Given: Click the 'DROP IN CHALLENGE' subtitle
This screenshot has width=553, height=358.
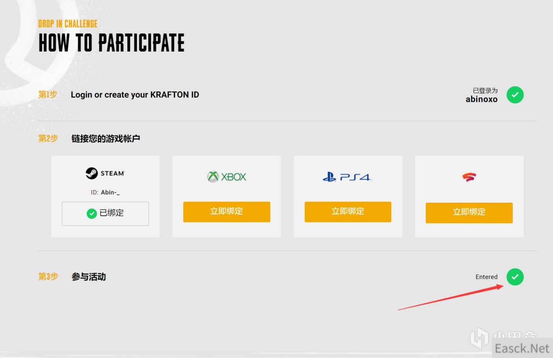Looking at the screenshot, I should click(x=68, y=24).
